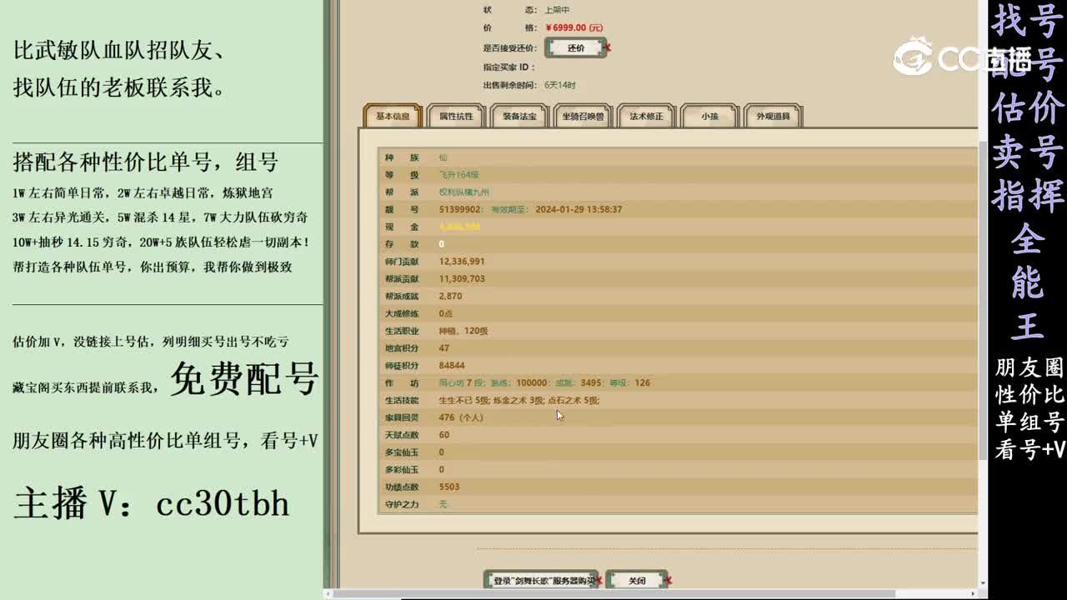Click the 天赋点数 value 60
Screen dimensions: 1067x600
[443, 435]
